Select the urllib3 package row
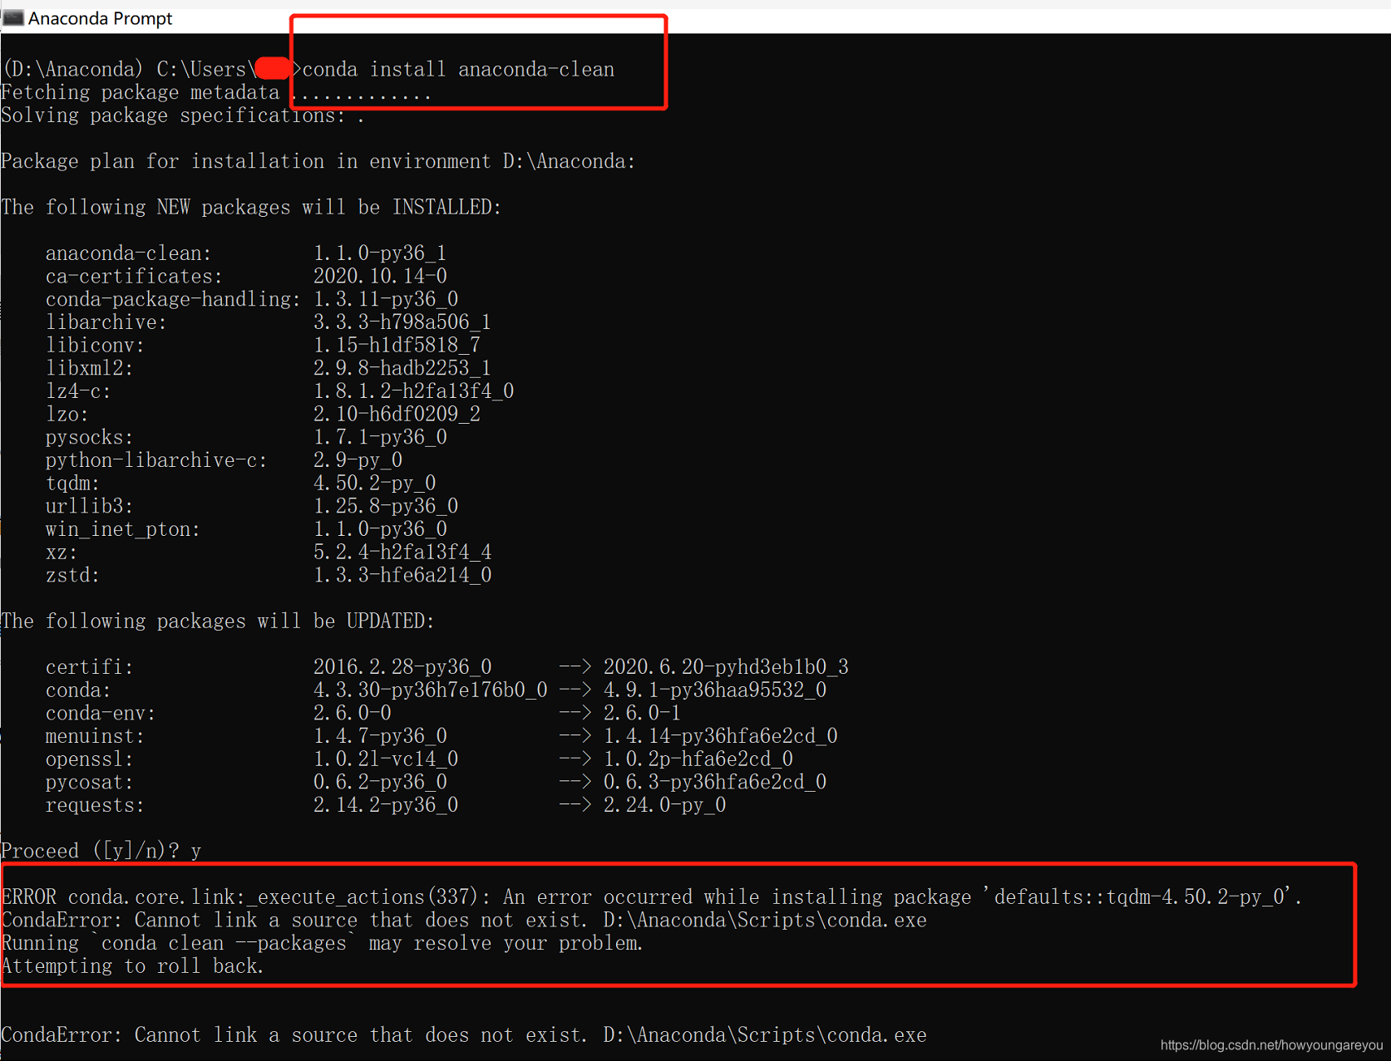The image size is (1391, 1061). 252,506
